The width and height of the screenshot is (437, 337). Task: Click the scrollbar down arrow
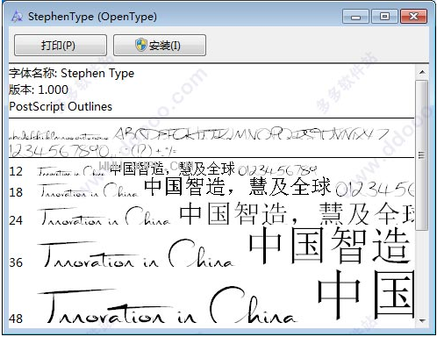coord(422,321)
